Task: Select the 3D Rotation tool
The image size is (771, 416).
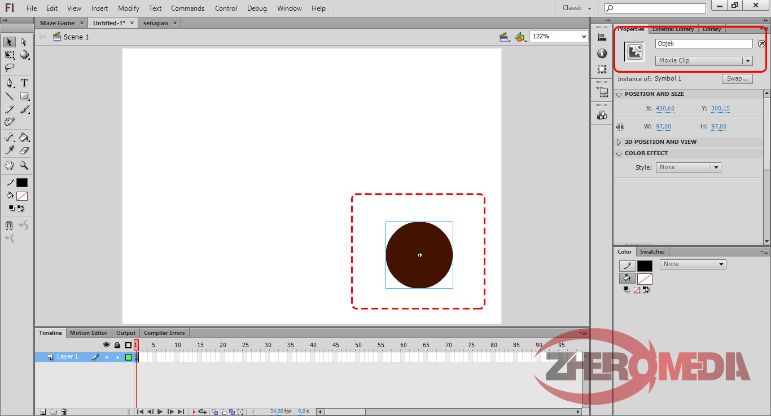Action: tap(24, 55)
